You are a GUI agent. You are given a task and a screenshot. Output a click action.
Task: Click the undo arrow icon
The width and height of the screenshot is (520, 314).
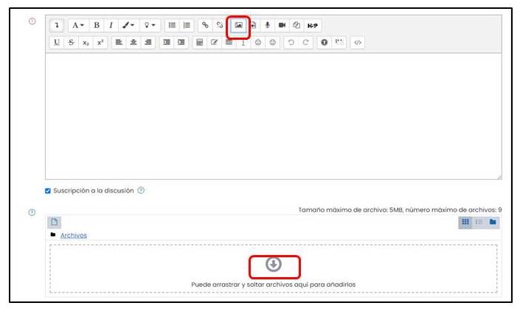pos(291,43)
